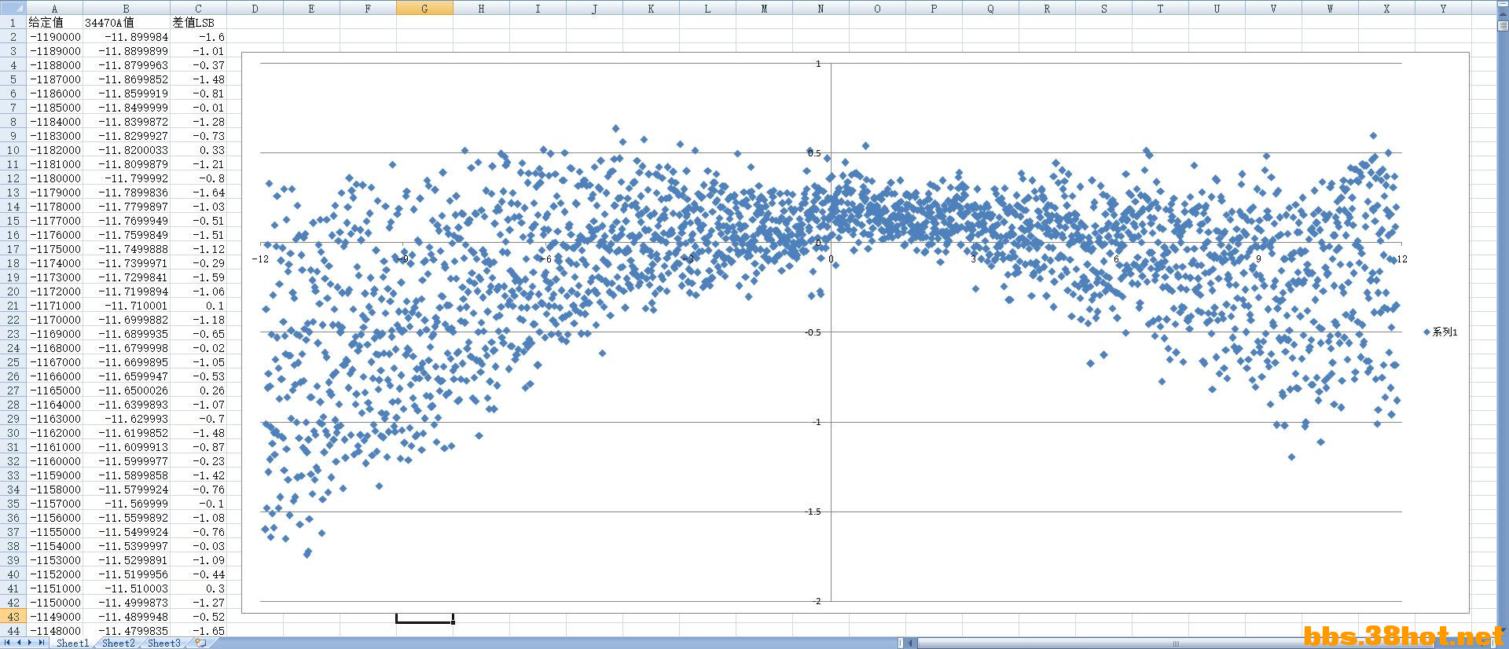Select cell with value -1148000
Viewport: 1509px width, 649px height.
click(x=54, y=631)
